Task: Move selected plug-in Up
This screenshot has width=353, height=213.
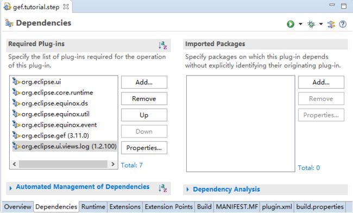Action: pos(144,115)
